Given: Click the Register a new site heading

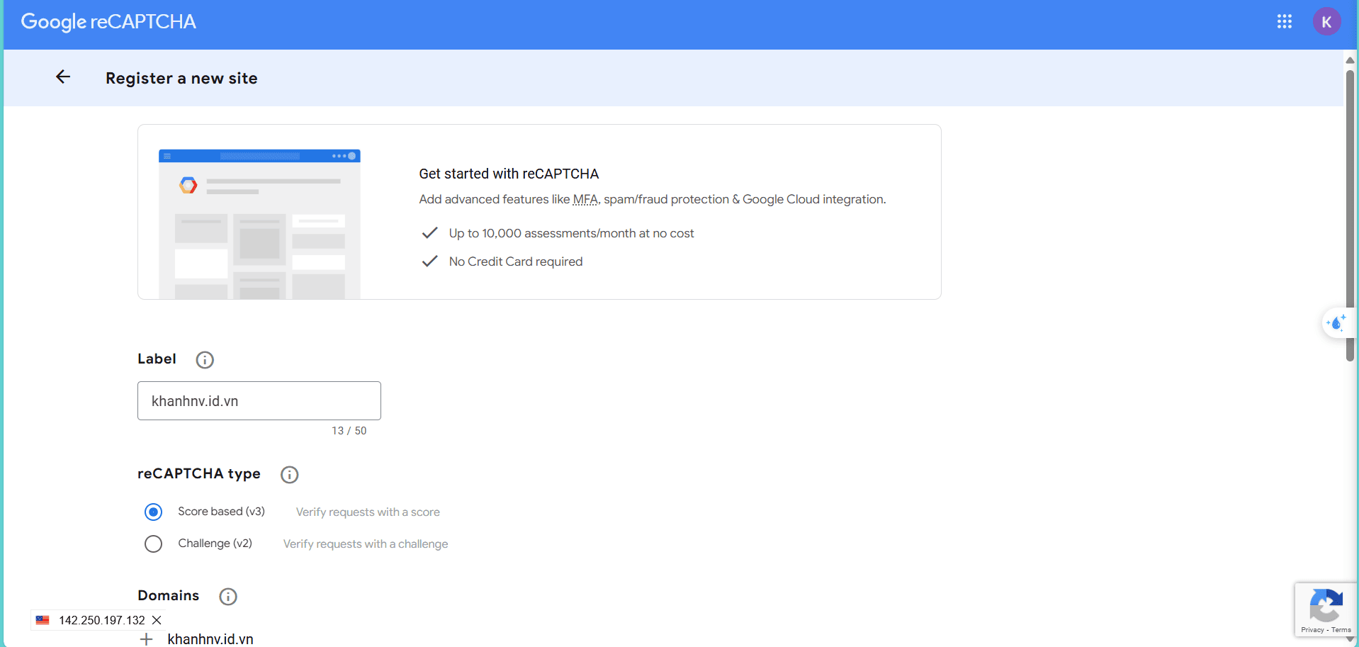Looking at the screenshot, I should [x=181, y=78].
